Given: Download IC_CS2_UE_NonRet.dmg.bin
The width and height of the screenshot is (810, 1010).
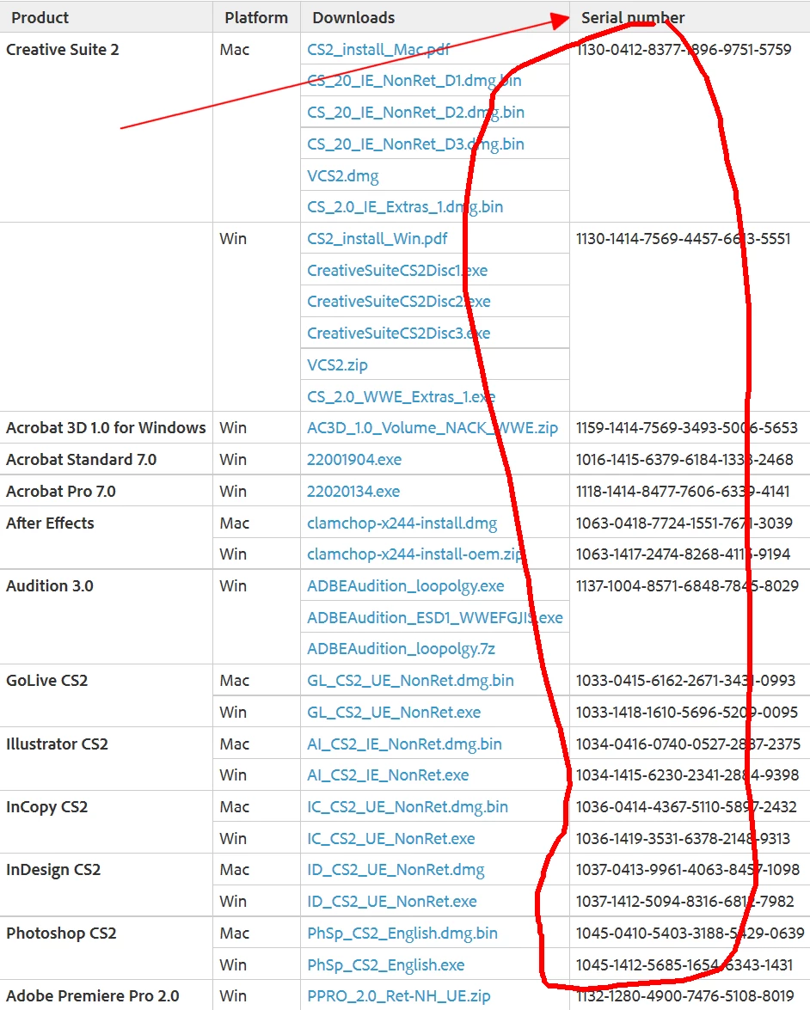Looking at the screenshot, I should (x=408, y=807).
